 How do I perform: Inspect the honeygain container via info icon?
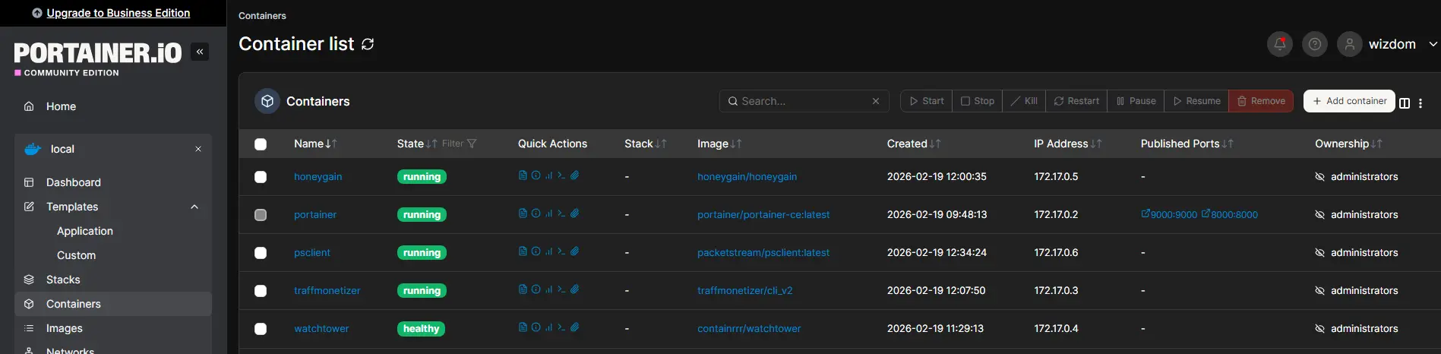pyautogui.click(x=536, y=175)
